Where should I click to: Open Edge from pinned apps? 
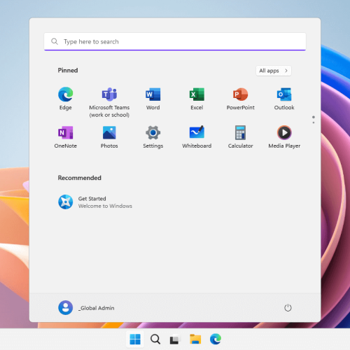[66, 99]
